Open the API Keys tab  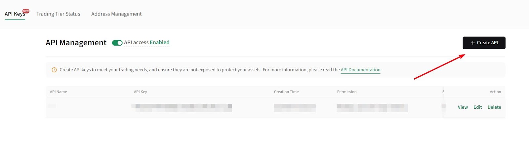pos(15,14)
